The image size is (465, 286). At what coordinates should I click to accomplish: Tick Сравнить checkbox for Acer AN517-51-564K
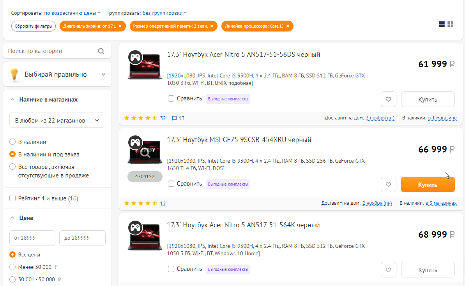(171, 269)
